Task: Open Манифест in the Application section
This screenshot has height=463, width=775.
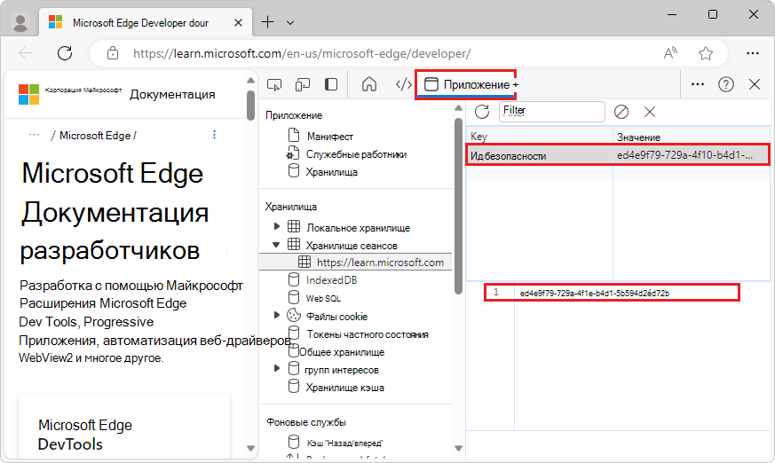Action: (329, 137)
